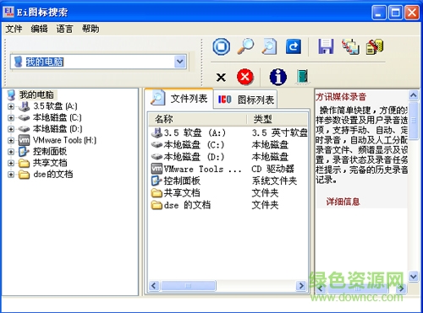The width and height of the screenshot is (423, 313).
Task: Maximize the Ei图标搜索 window
Action: [x=395, y=13]
